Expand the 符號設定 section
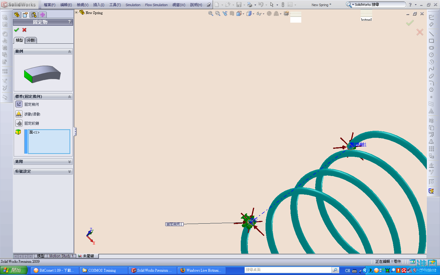Image resolution: width=440 pixels, height=275 pixels. point(69,171)
